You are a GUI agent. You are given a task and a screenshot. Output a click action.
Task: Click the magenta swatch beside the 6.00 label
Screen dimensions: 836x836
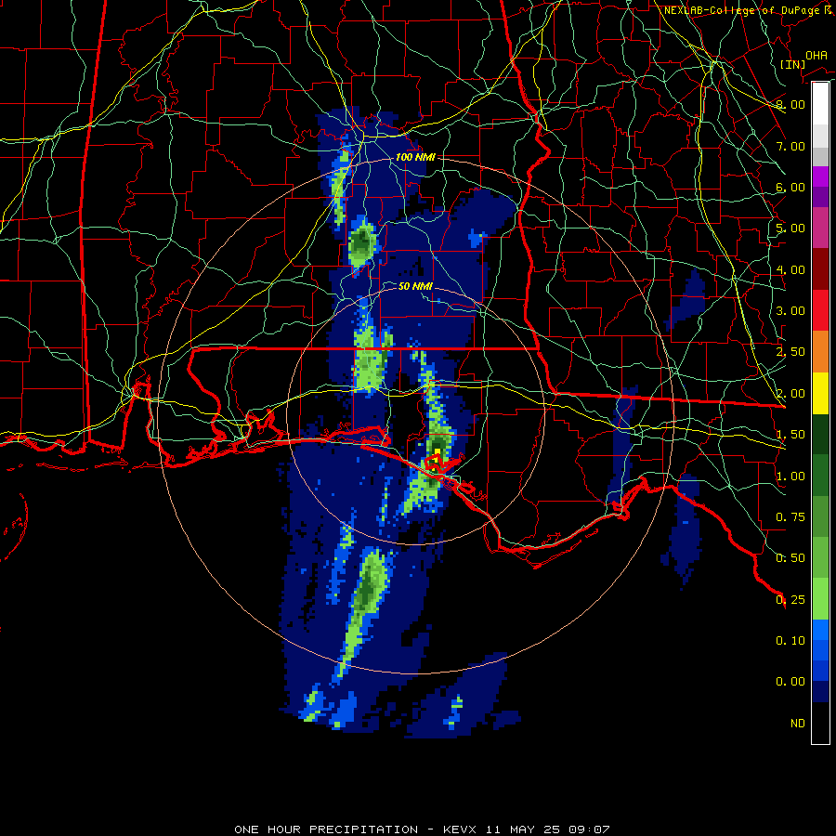820,176
